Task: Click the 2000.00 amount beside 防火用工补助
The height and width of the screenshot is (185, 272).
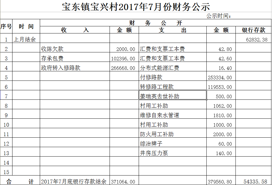Action: [x=221, y=133]
